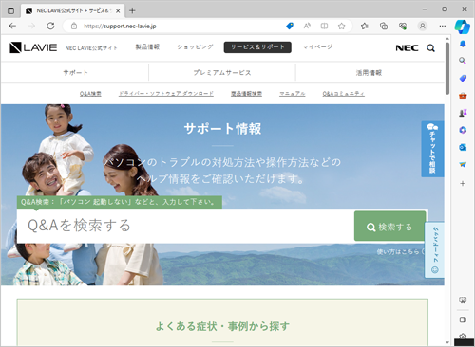Open チャットで相談 side tab
The image size is (475, 347).
[432, 149]
